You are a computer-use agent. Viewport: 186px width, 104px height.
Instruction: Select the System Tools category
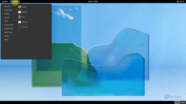tap(8, 32)
